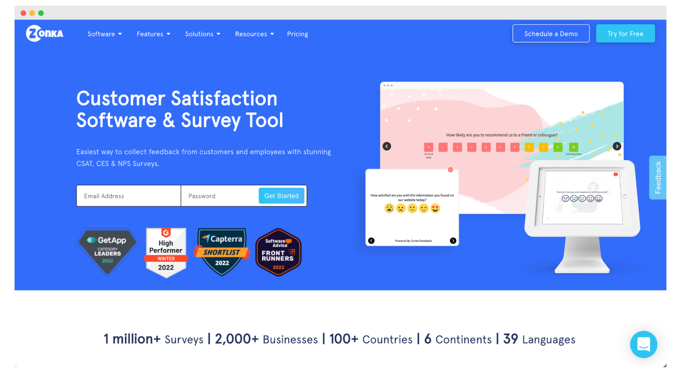Click the next arrow on the NPS survey
681x373 pixels.
pyautogui.click(x=617, y=146)
